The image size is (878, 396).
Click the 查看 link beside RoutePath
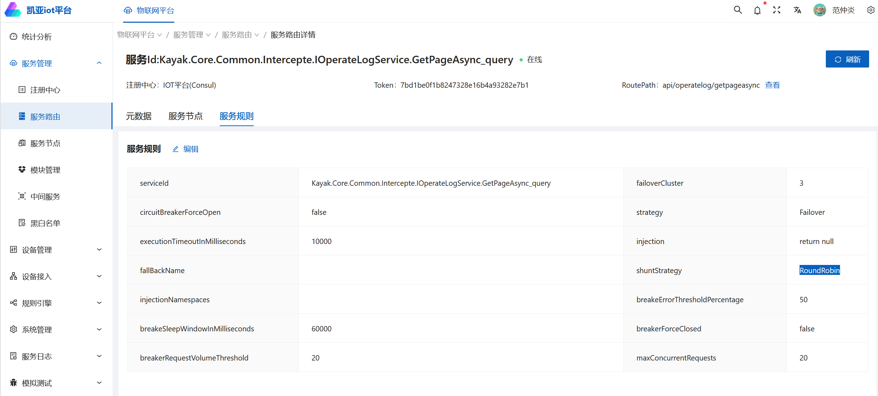click(772, 85)
